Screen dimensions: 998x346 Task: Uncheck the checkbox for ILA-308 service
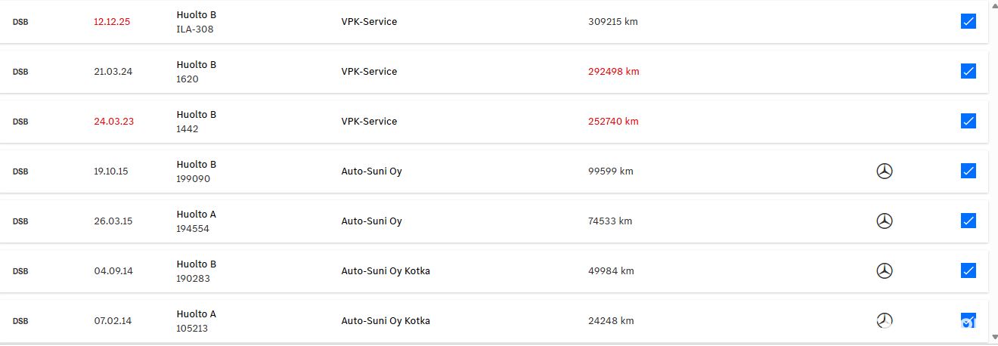(x=969, y=21)
